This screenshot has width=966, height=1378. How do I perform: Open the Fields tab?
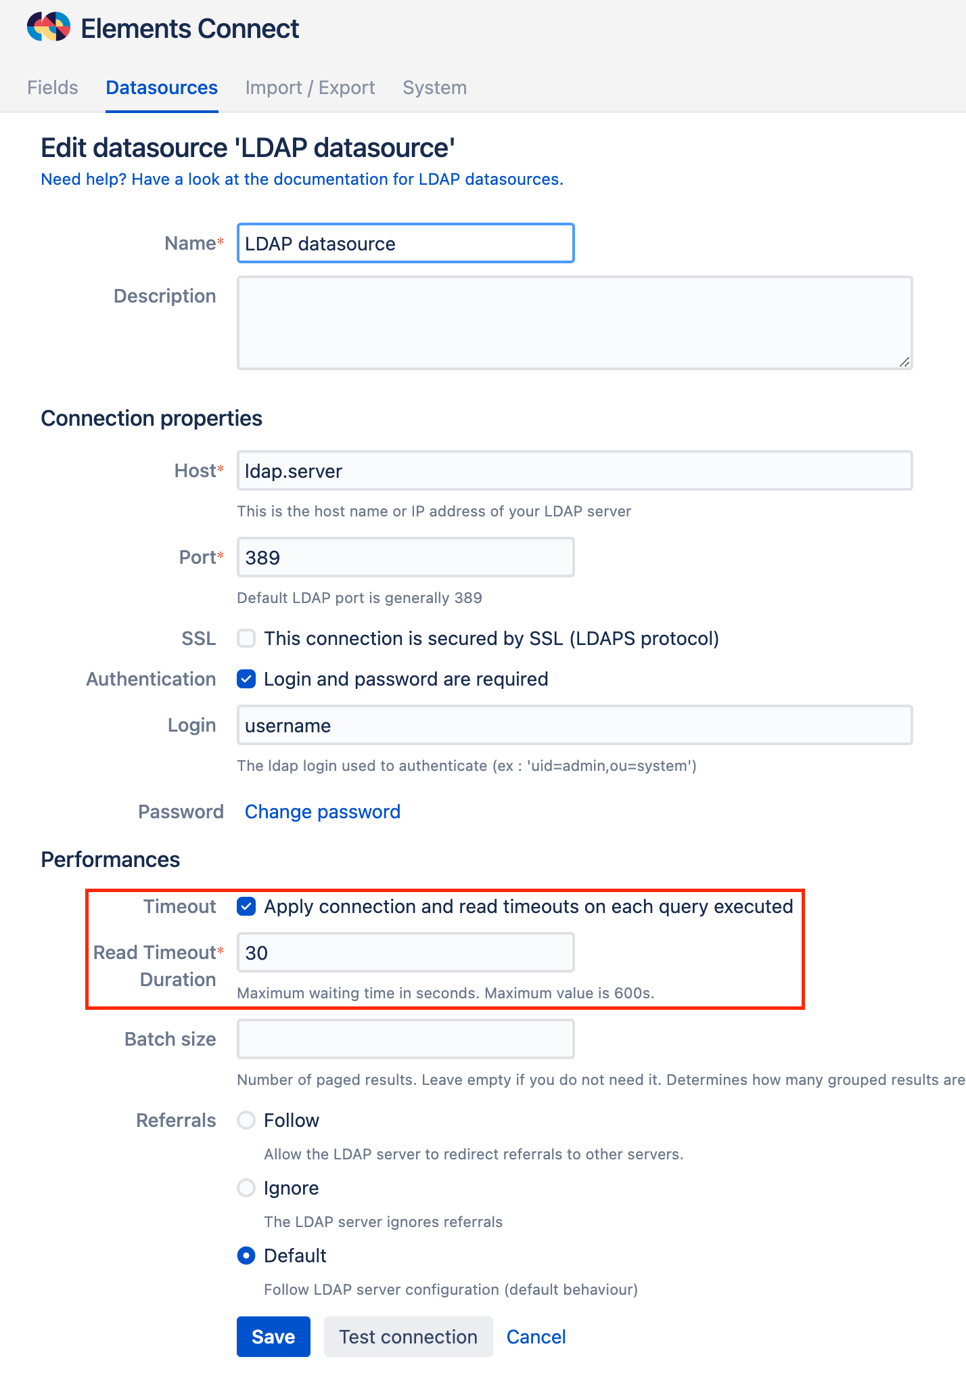(53, 88)
